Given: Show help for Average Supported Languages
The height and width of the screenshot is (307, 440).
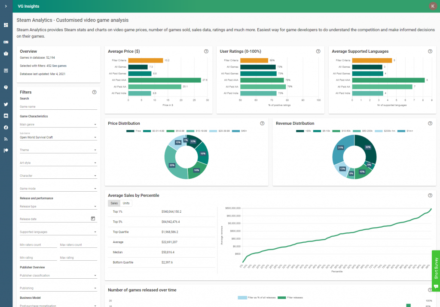Looking at the screenshot, I should point(430,51).
